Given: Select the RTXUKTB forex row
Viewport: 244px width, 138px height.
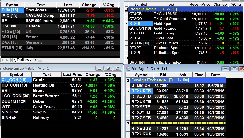Looking at the screenshot, I should (178, 102).
